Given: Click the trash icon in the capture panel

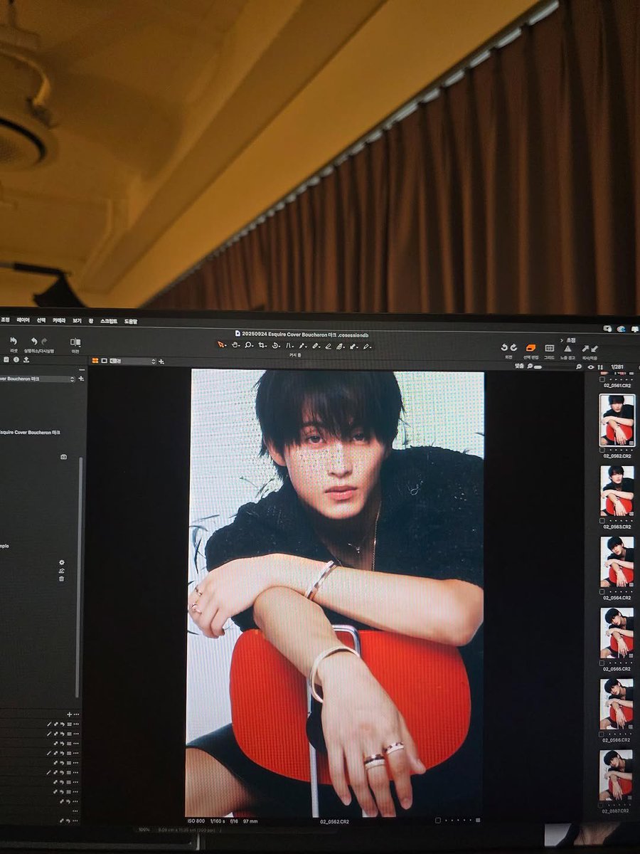Looking at the screenshot, I should [62, 579].
